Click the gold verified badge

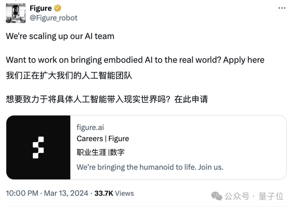(58, 8)
